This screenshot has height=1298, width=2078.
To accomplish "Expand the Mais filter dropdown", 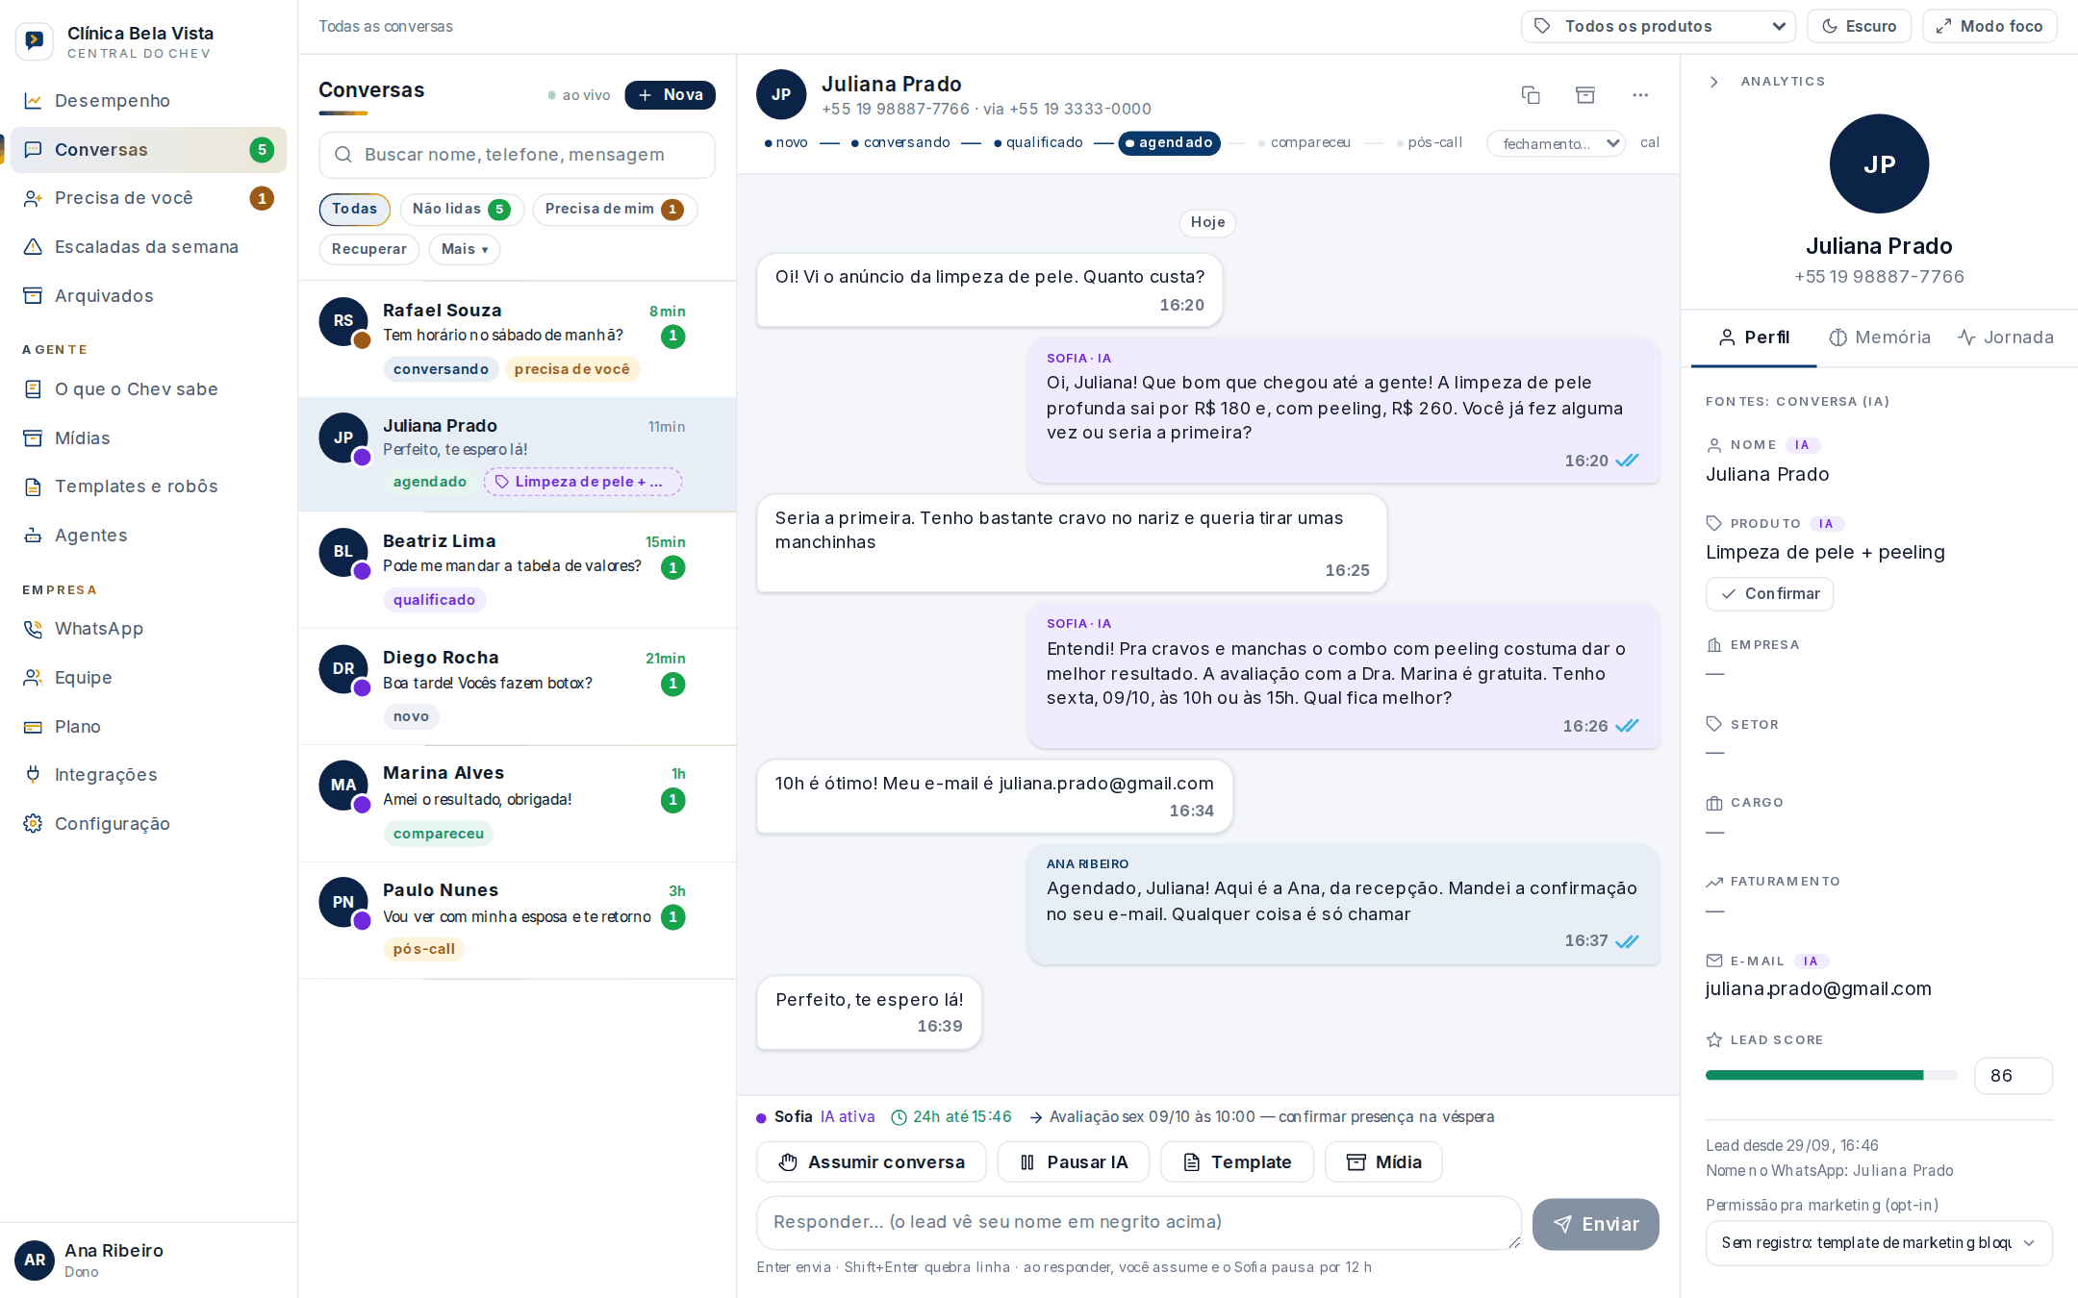I will (x=465, y=250).
